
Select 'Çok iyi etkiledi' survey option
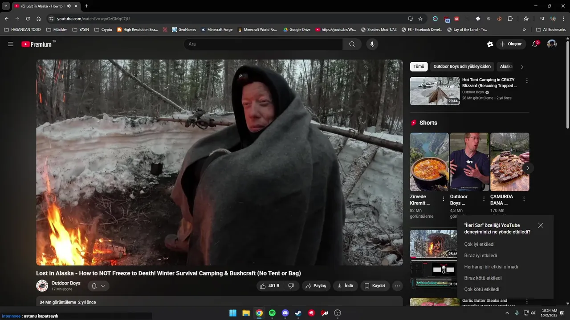click(479, 244)
